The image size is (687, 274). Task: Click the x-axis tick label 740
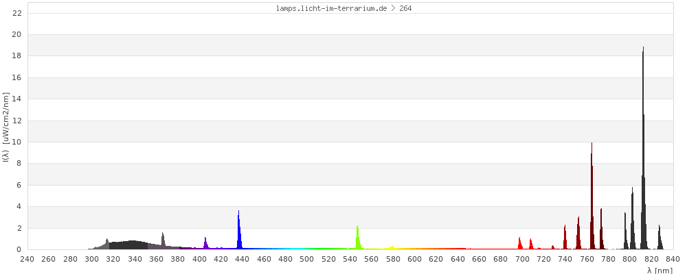tap(565, 259)
